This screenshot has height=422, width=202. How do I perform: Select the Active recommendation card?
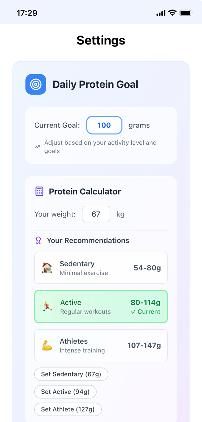(101, 306)
